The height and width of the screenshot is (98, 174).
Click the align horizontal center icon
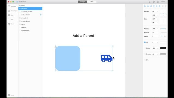(x=148, y=6)
